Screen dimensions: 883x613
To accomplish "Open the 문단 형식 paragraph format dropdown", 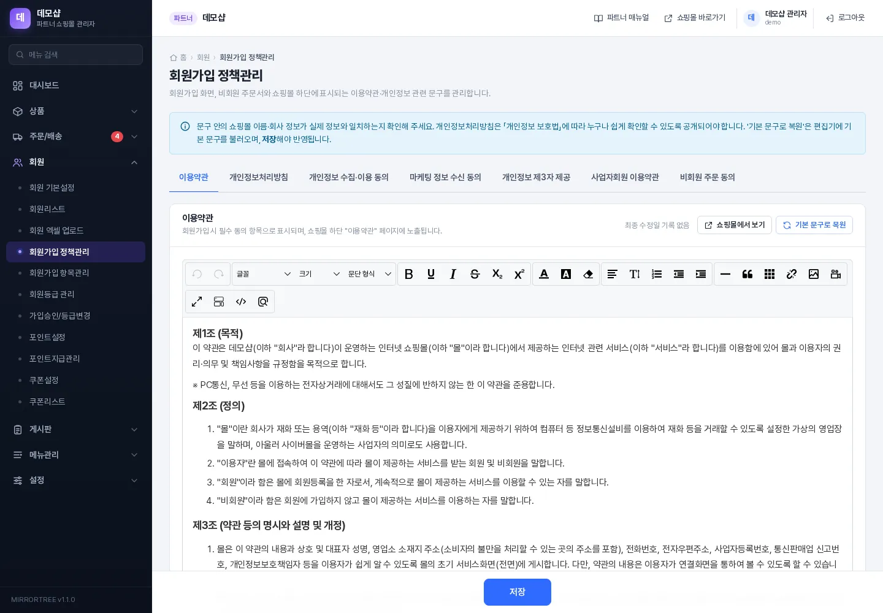I will tap(370, 274).
